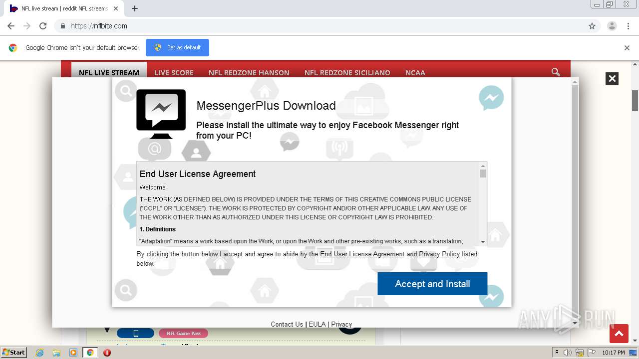The width and height of the screenshot is (639, 359).
Task: Click the MessengerPlus Download title
Action: pos(266,106)
